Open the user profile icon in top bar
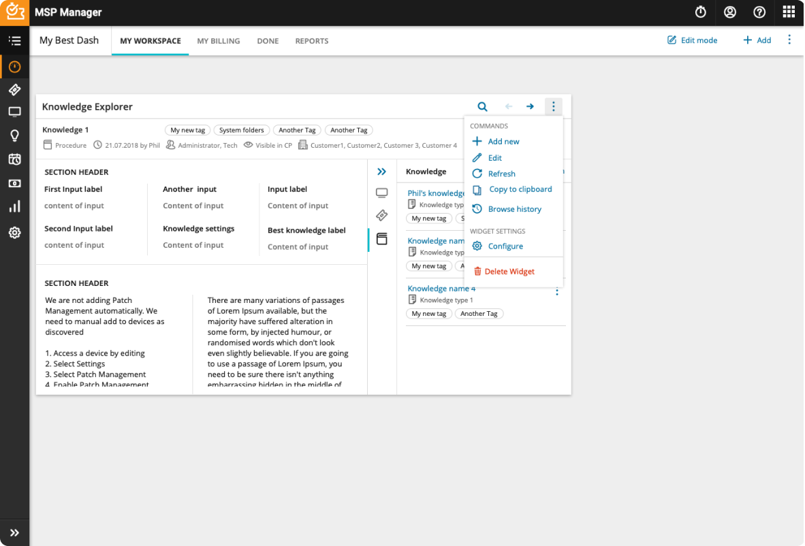The width and height of the screenshot is (805, 546). 729,12
